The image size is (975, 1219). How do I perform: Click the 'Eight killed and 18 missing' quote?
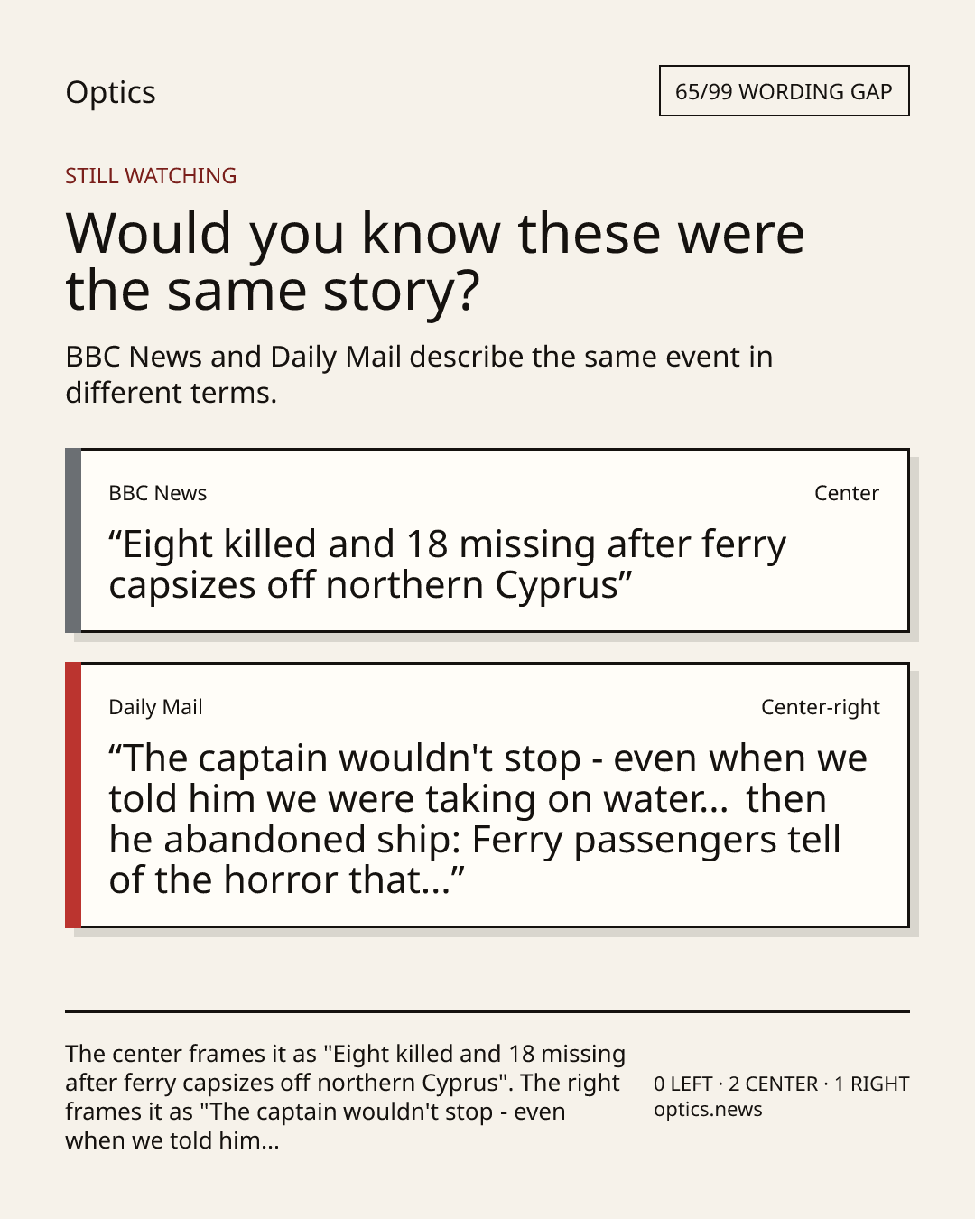click(x=448, y=564)
